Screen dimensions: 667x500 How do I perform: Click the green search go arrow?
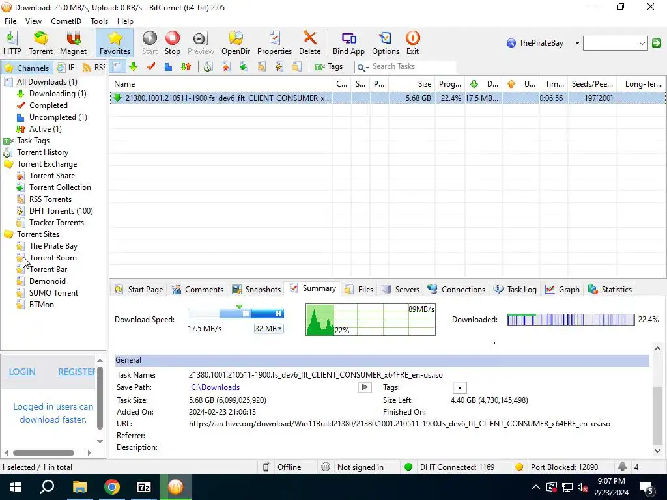657,43
